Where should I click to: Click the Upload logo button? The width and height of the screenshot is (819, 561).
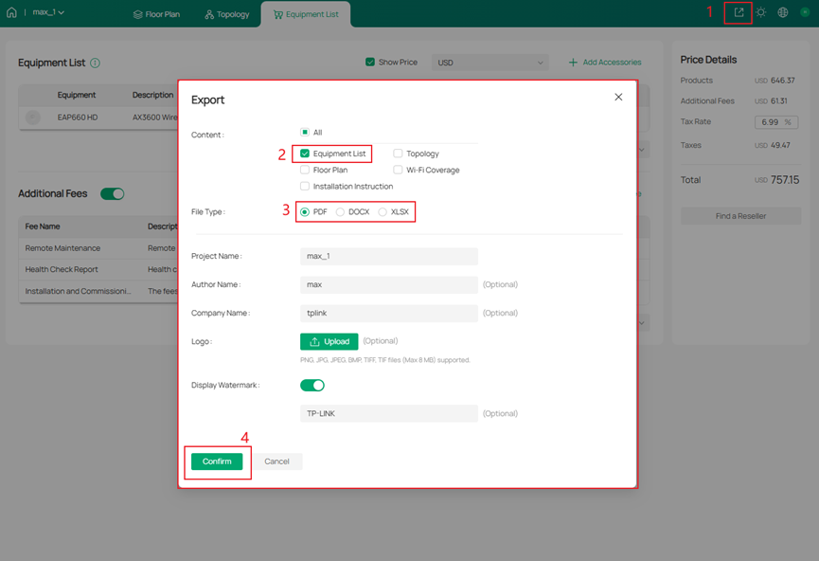[329, 341]
